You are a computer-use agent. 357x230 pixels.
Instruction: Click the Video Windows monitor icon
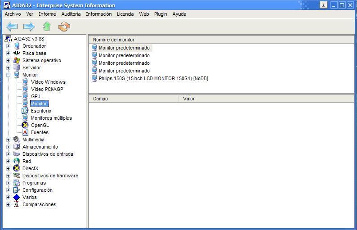coord(25,82)
